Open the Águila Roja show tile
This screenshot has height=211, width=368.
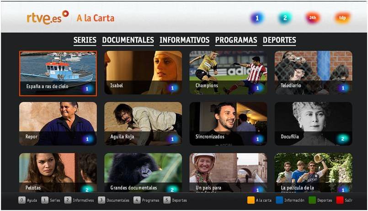(x=143, y=123)
